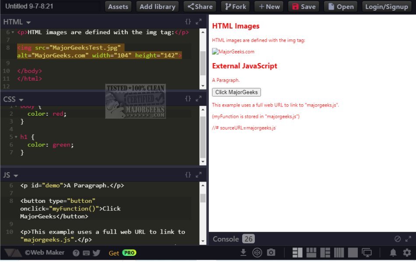View notifications via the bell icon
This screenshot has height=262, width=416.
393,252
